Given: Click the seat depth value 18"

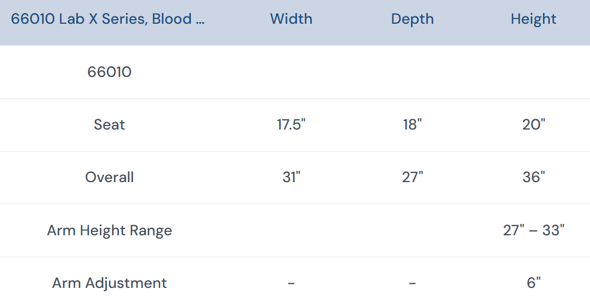Looking at the screenshot, I should click(x=412, y=124).
